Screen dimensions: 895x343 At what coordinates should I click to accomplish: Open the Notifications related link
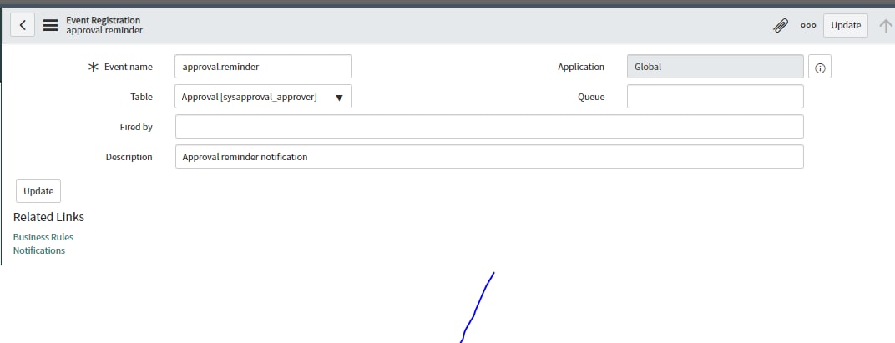pyautogui.click(x=38, y=250)
